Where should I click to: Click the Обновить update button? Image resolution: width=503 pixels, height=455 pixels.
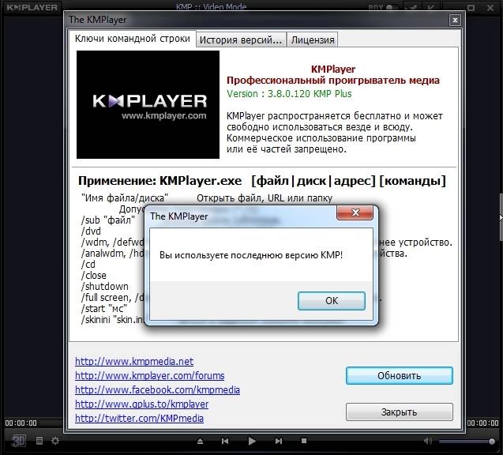pos(400,375)
